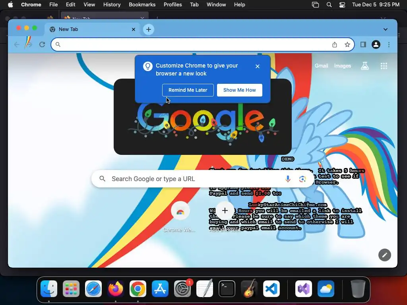
Task: Open the Tab menu
Action: point(194,5)
